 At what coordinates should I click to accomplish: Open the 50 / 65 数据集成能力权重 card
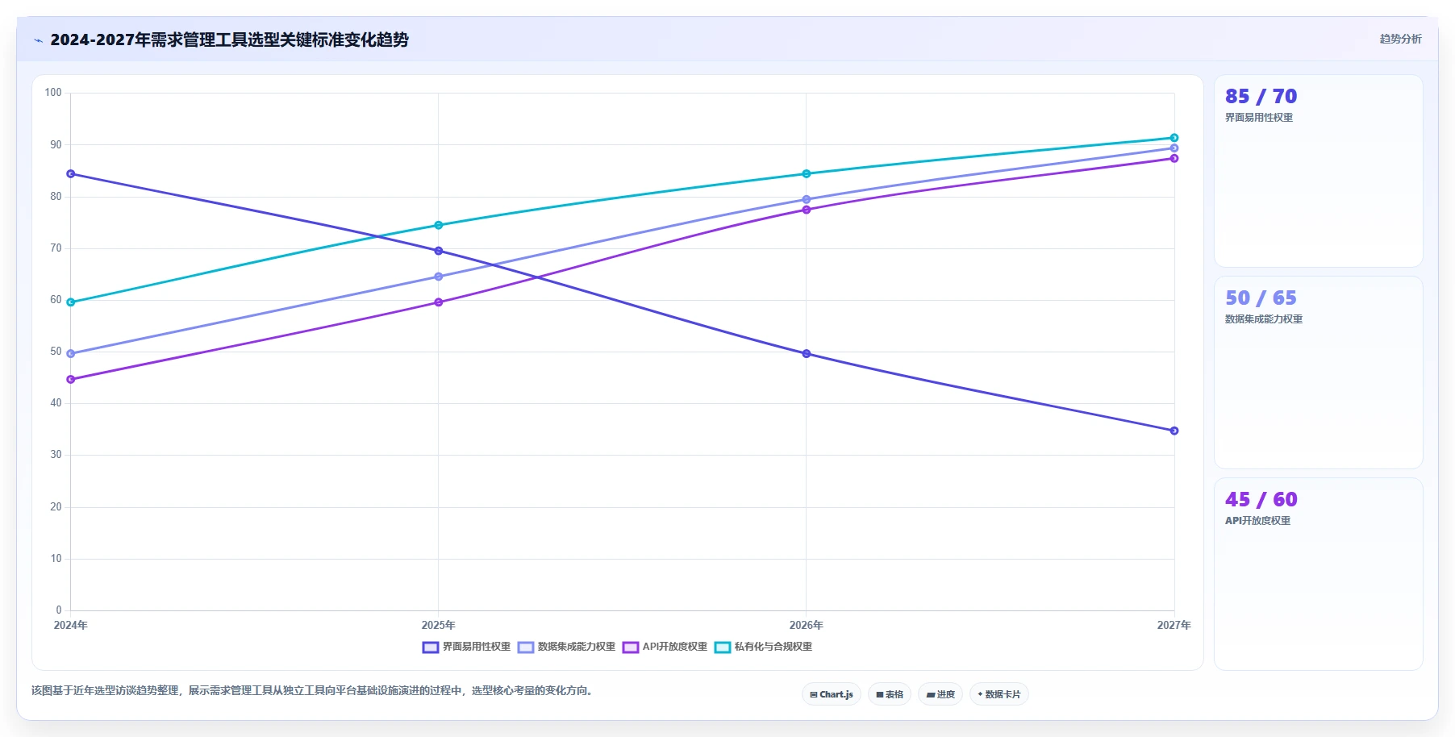pos(1319,373)
